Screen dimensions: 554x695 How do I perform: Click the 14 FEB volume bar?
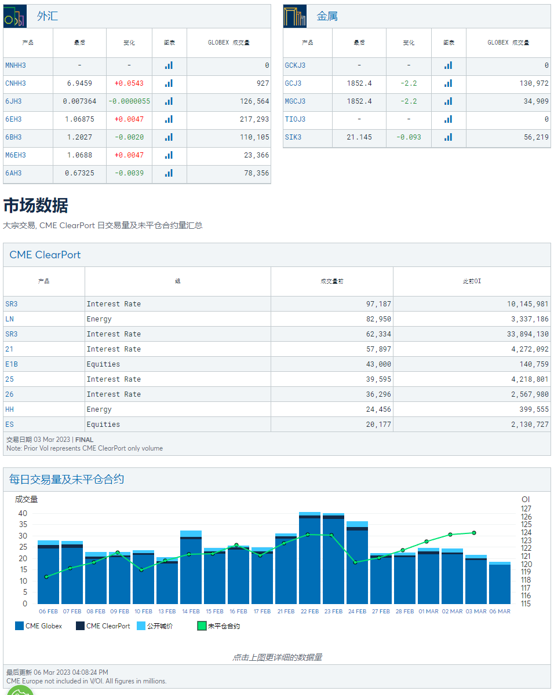tap(191, 567)
